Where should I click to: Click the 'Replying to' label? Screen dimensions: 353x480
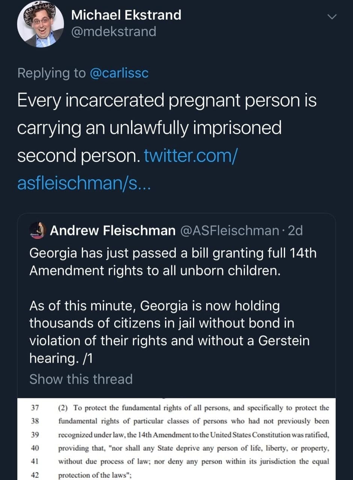51,73
